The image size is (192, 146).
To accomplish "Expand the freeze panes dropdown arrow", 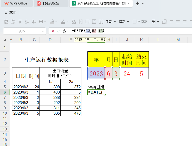I will tap(158, 22).
